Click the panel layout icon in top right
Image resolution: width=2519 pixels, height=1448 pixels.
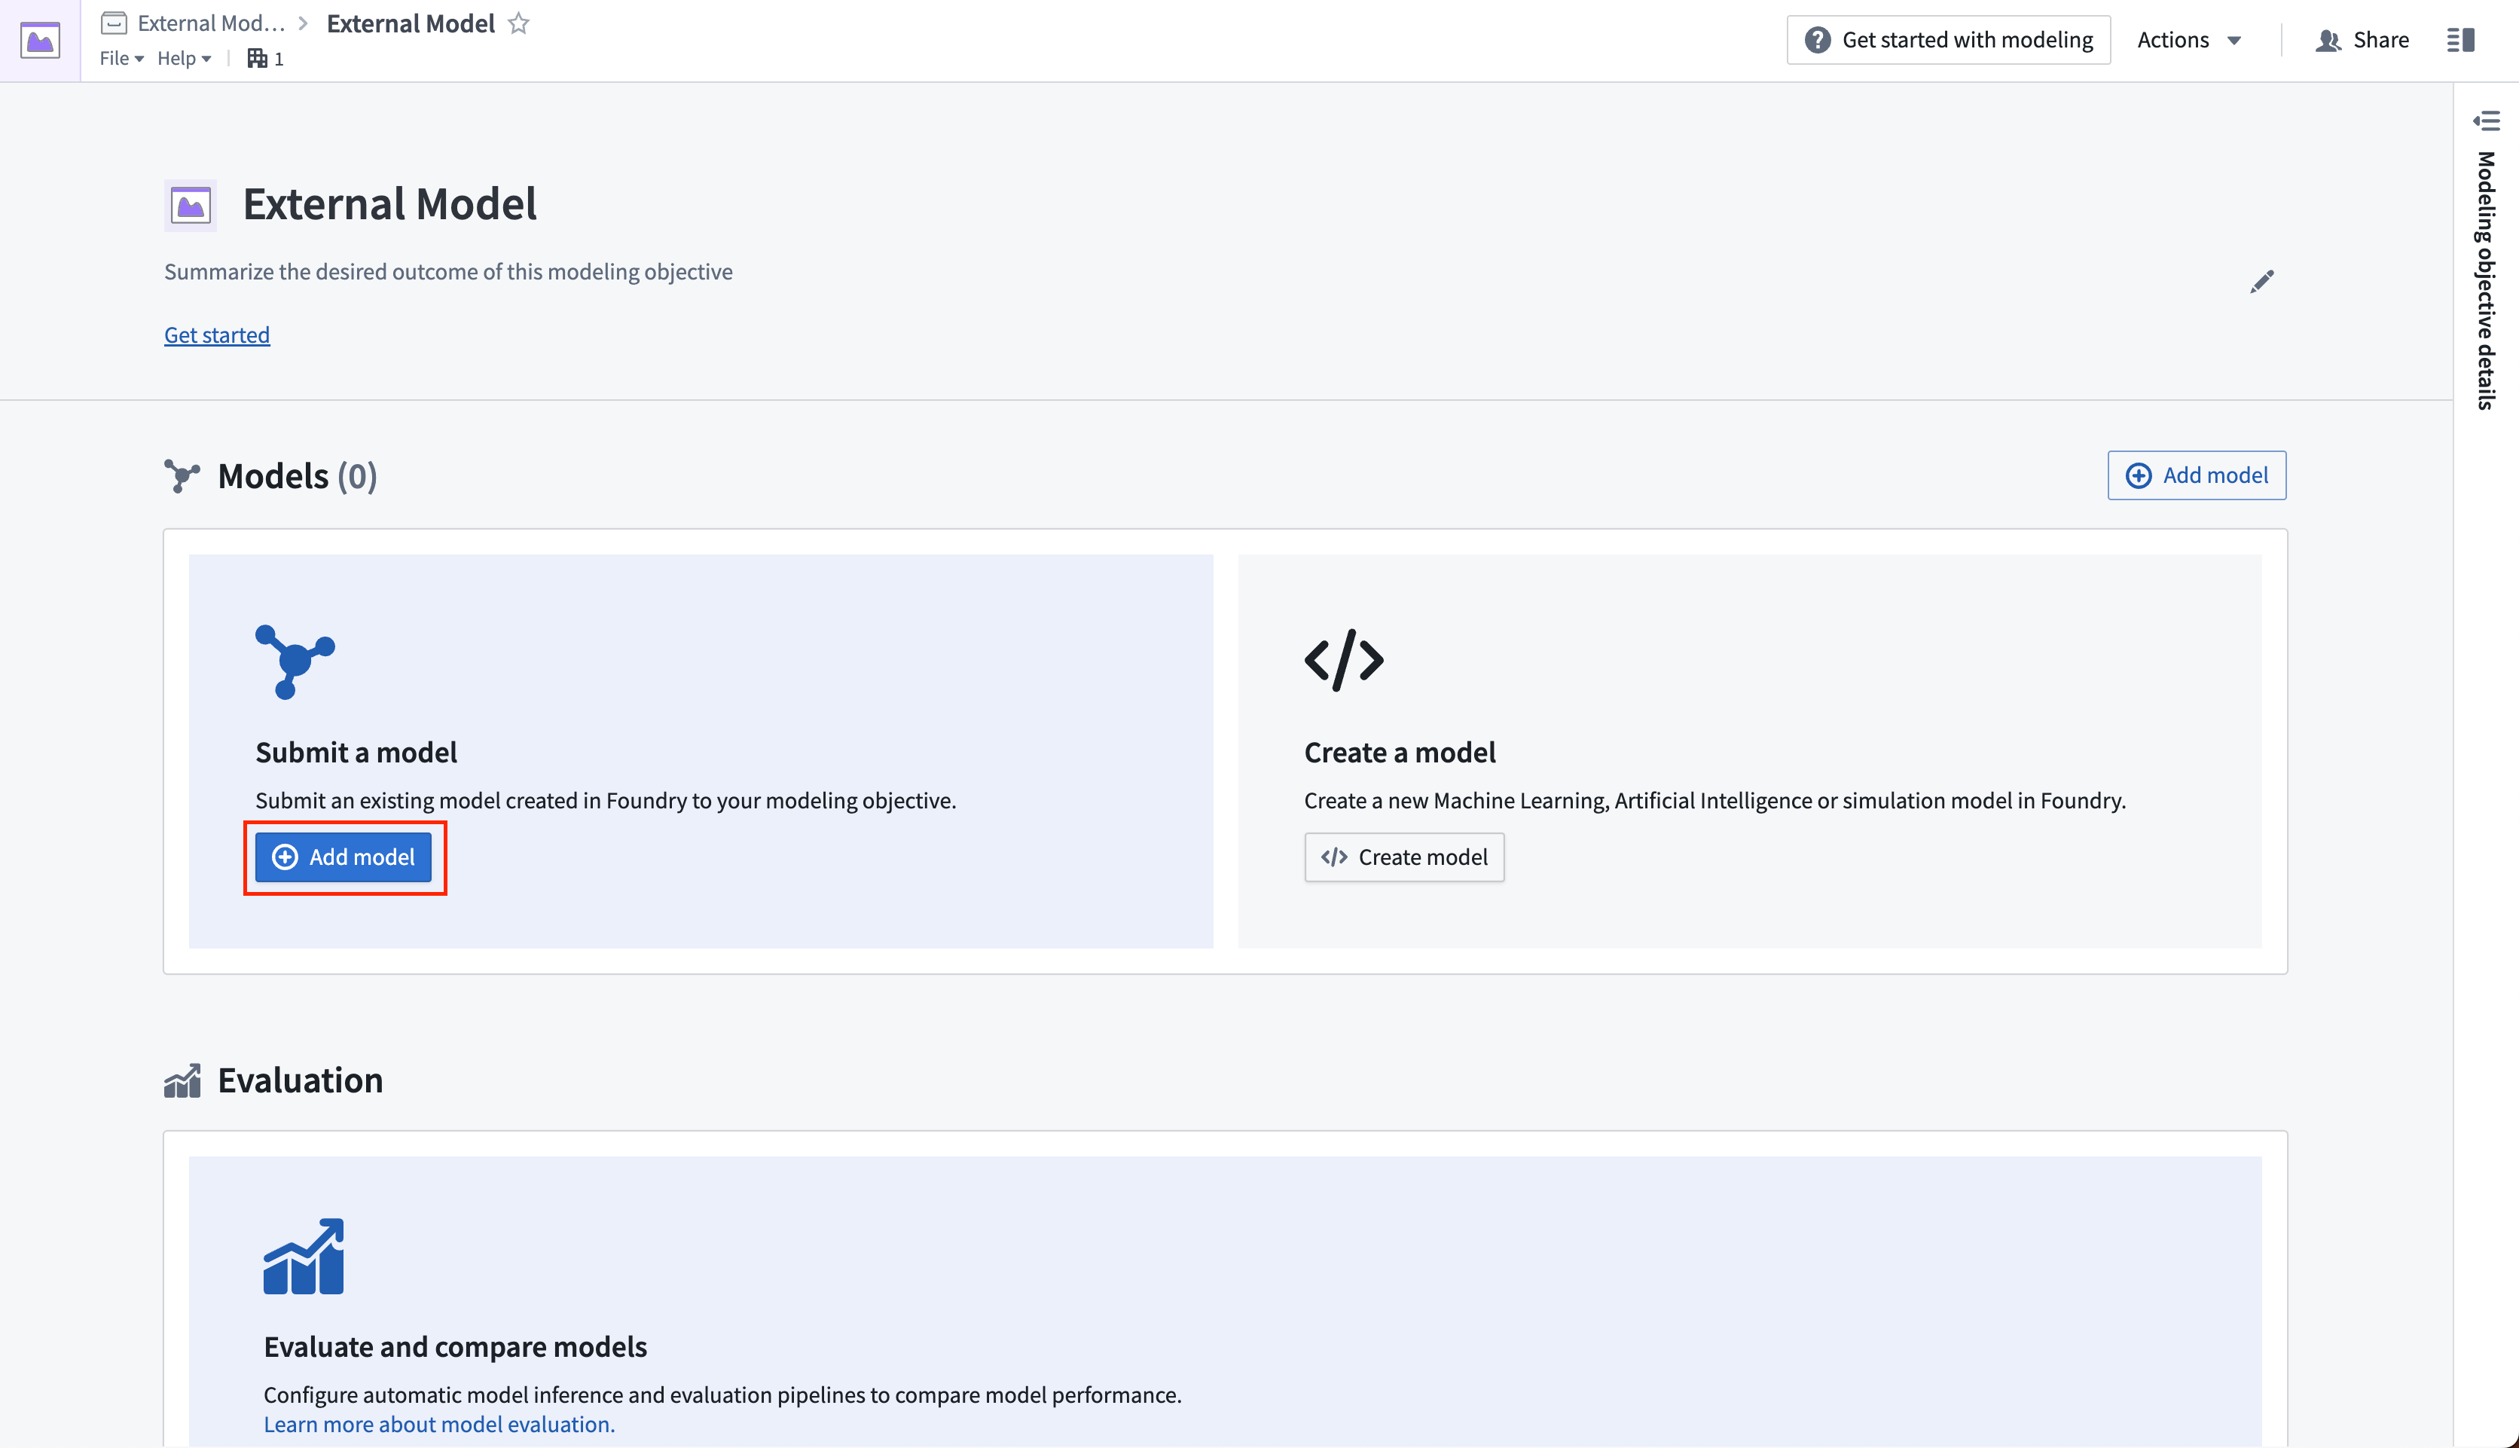tap(2462, 40)
